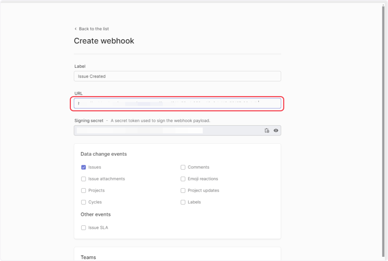The width and height of the screenshot is (388, 261).
Task: Copy the signing secret to clipboard
Action: [267, 130]
